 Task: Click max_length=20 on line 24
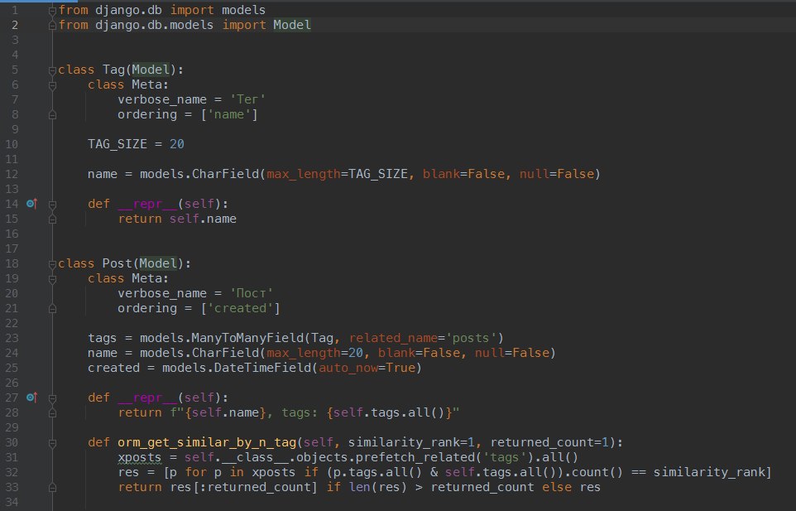pos(314,353)
